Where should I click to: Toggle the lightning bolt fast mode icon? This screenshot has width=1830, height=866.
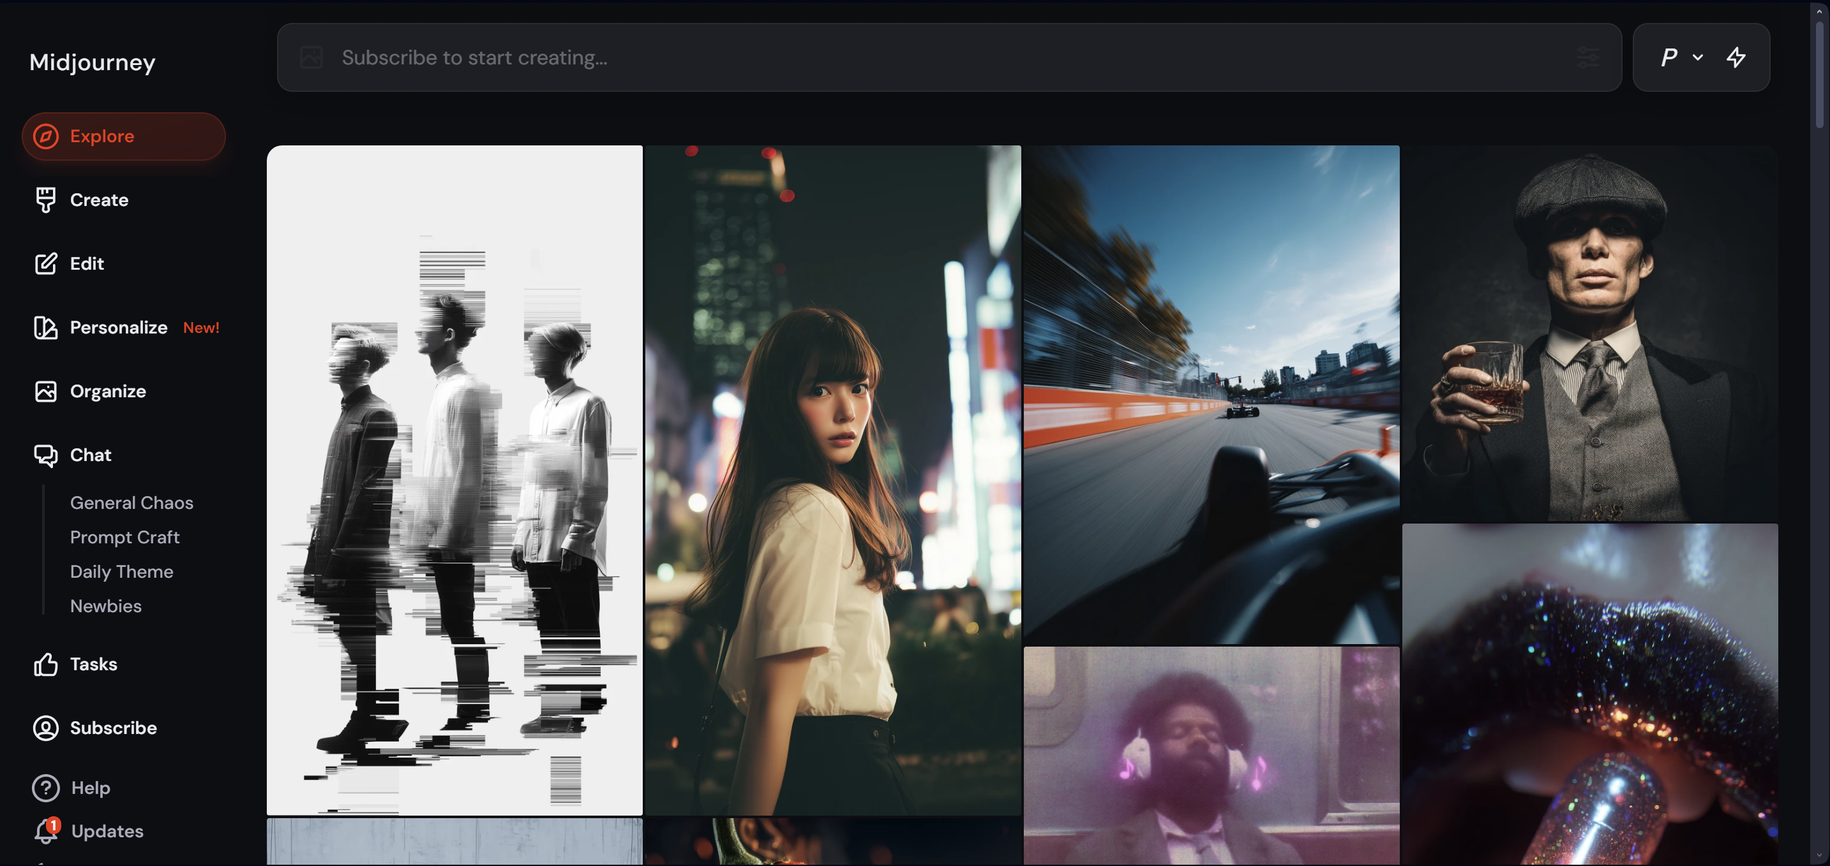coord(1736,57)
